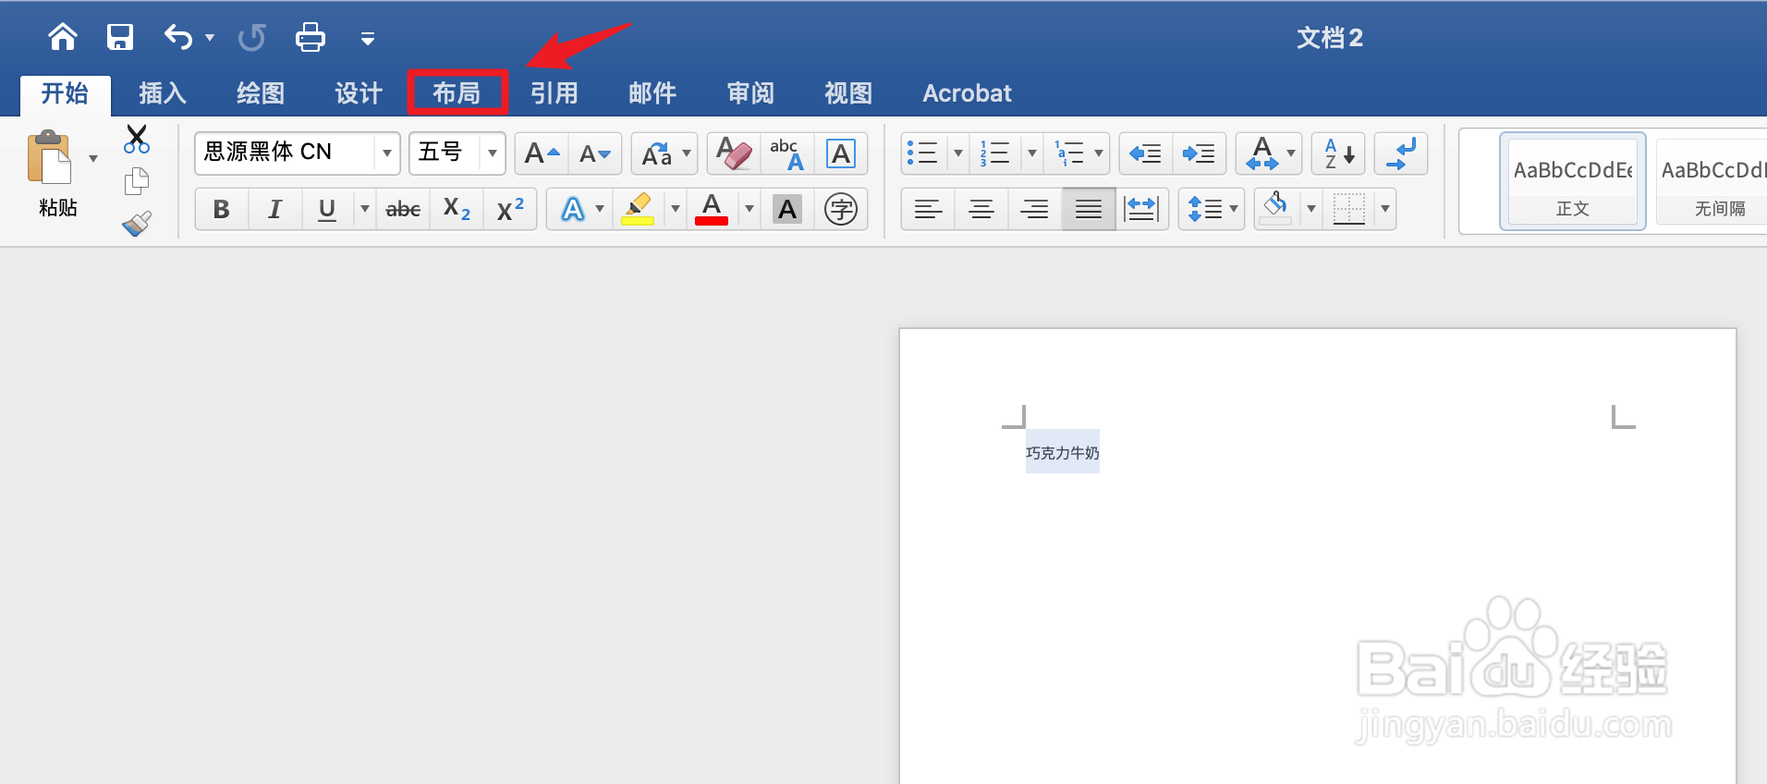Viewport: 1767px width, 784px height.
Task: Apply bulleted list
Action: click(x=922, y=153)
